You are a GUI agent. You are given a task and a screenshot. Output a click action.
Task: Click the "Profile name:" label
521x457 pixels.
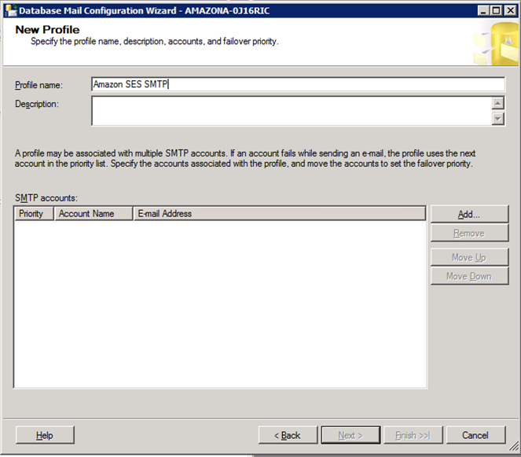click(x=39, y=85)
